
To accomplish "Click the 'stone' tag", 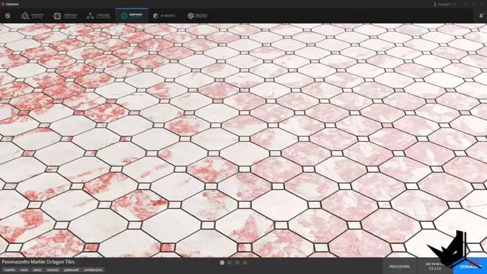I will tap(38, 270).
